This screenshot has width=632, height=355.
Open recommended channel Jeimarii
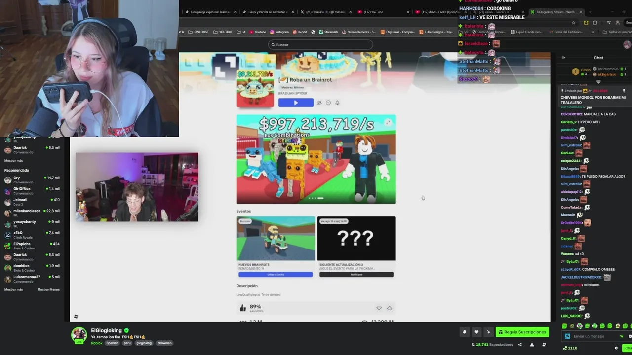point(32,202)
